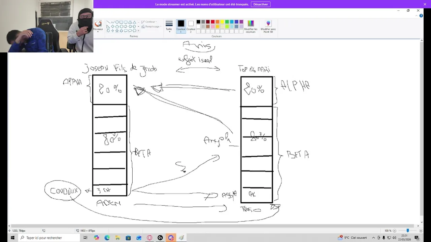The image size is (431, 242).
Task: Open Opera GX browser from the taskbar
Action: pos(150,238)
